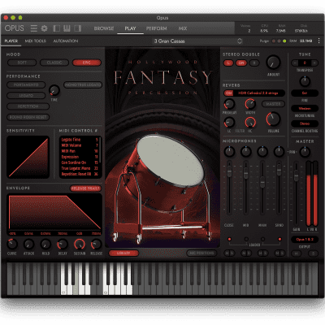Toggle the Legato performance button
Image resolution: width=325 pixels, height=325 pixels.
26,96
